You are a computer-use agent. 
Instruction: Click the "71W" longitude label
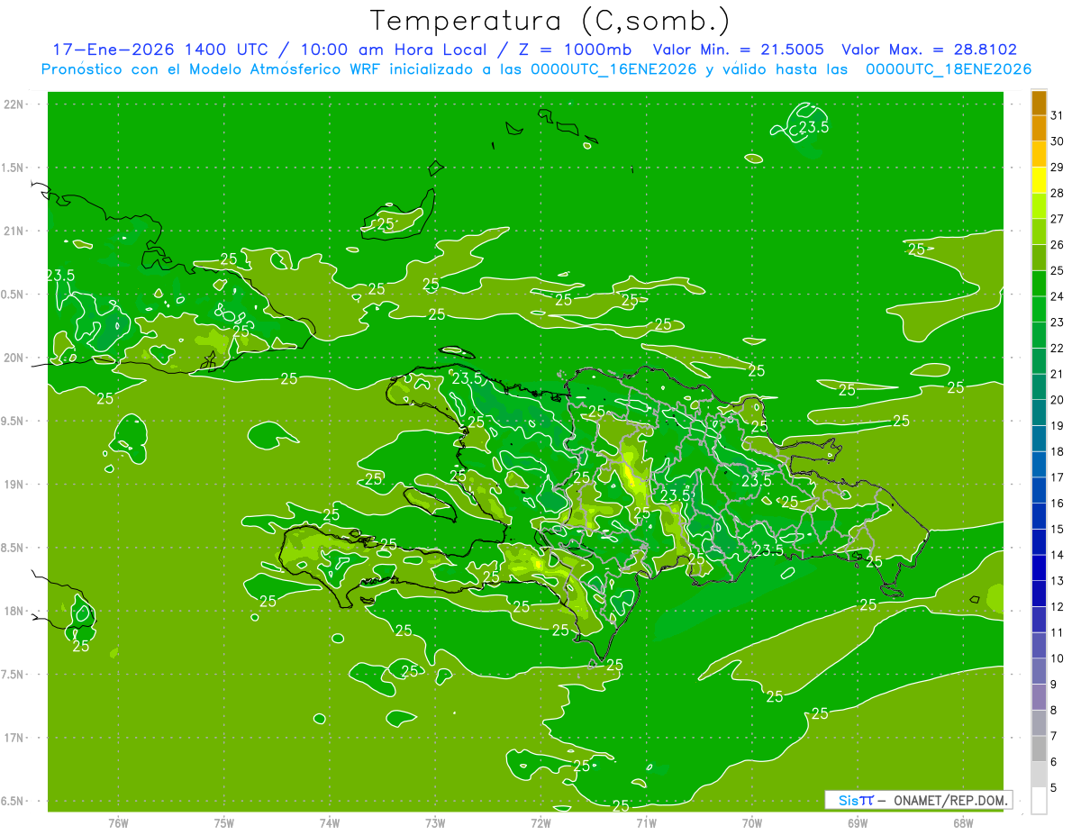(x=646, y=822)
